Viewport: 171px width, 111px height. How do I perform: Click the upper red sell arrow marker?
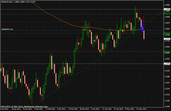tap(144, 17)
